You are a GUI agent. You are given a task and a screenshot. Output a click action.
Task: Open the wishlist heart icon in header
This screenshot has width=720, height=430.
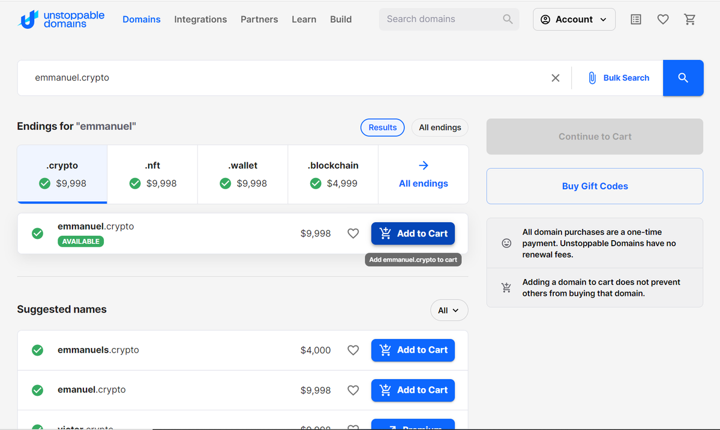pos(663,19)
